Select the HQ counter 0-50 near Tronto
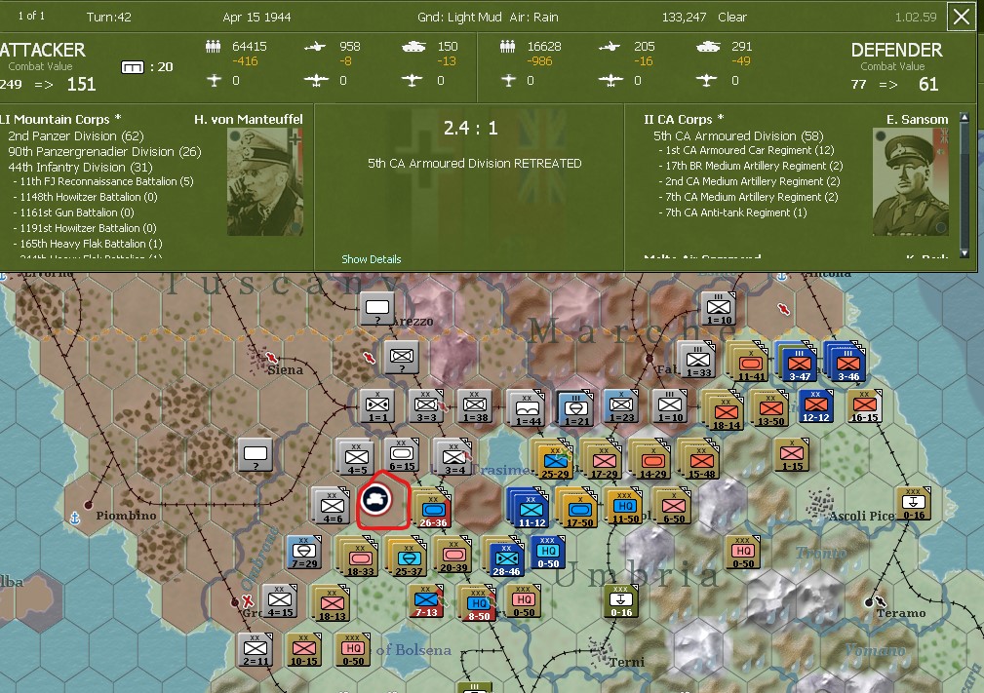This screenshot has height=693, width=984. [743, 552]
